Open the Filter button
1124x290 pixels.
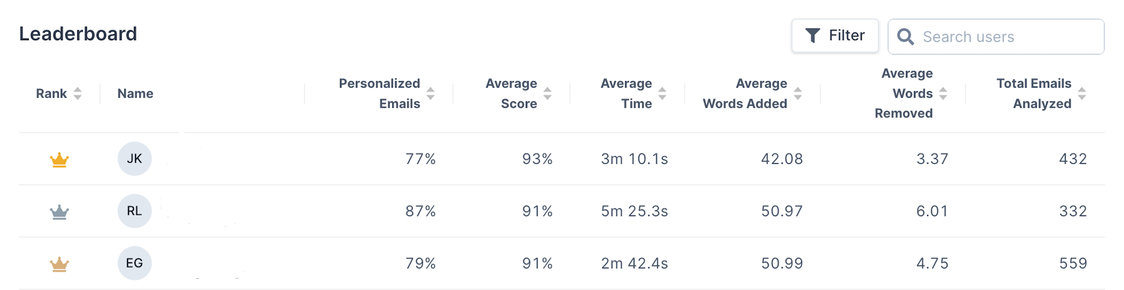click(835, 36)
